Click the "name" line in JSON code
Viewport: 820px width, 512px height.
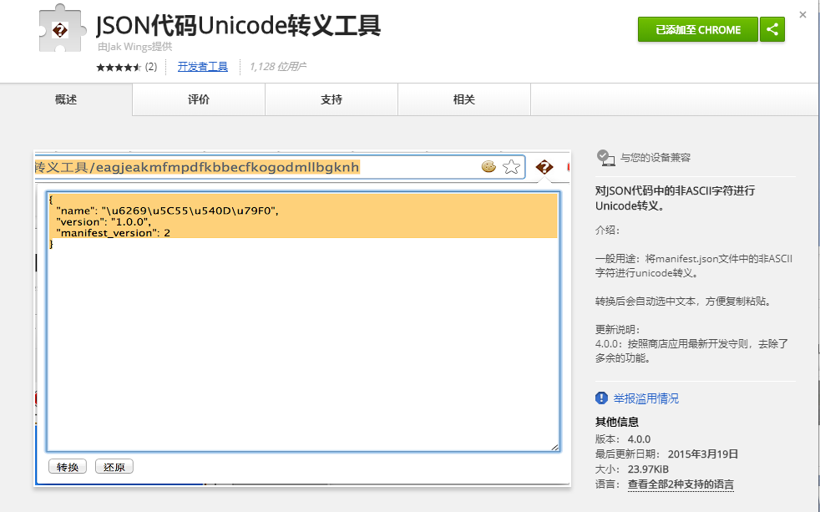click(x=167, y=210)
